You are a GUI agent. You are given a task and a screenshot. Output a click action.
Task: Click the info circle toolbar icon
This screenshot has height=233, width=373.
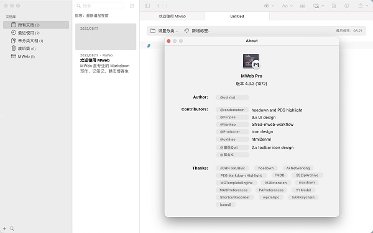click(347, 6)
